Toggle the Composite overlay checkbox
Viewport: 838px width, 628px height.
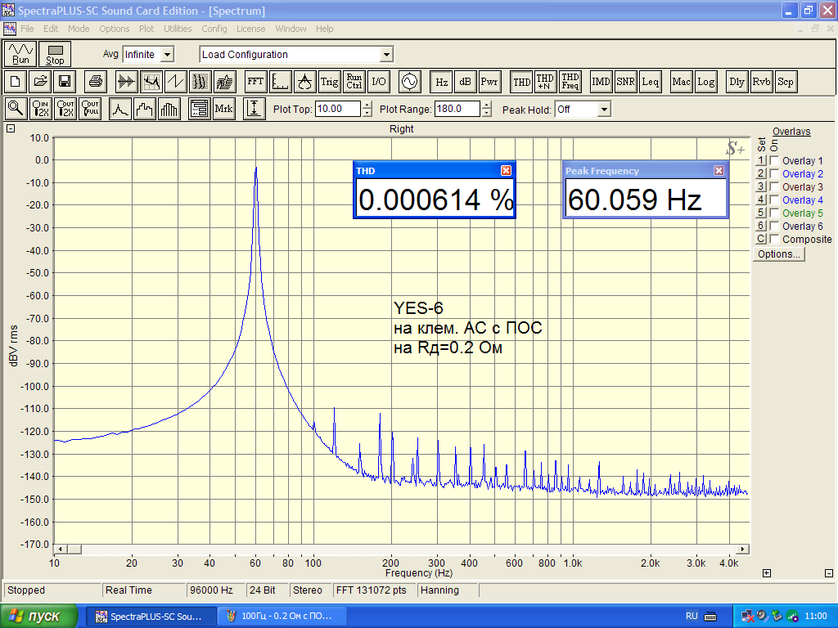(774, 240)
